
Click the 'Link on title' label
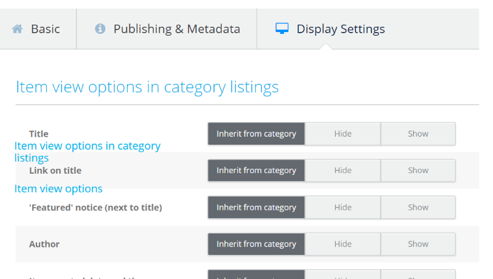pyautogui.click(x=55, y=170)
